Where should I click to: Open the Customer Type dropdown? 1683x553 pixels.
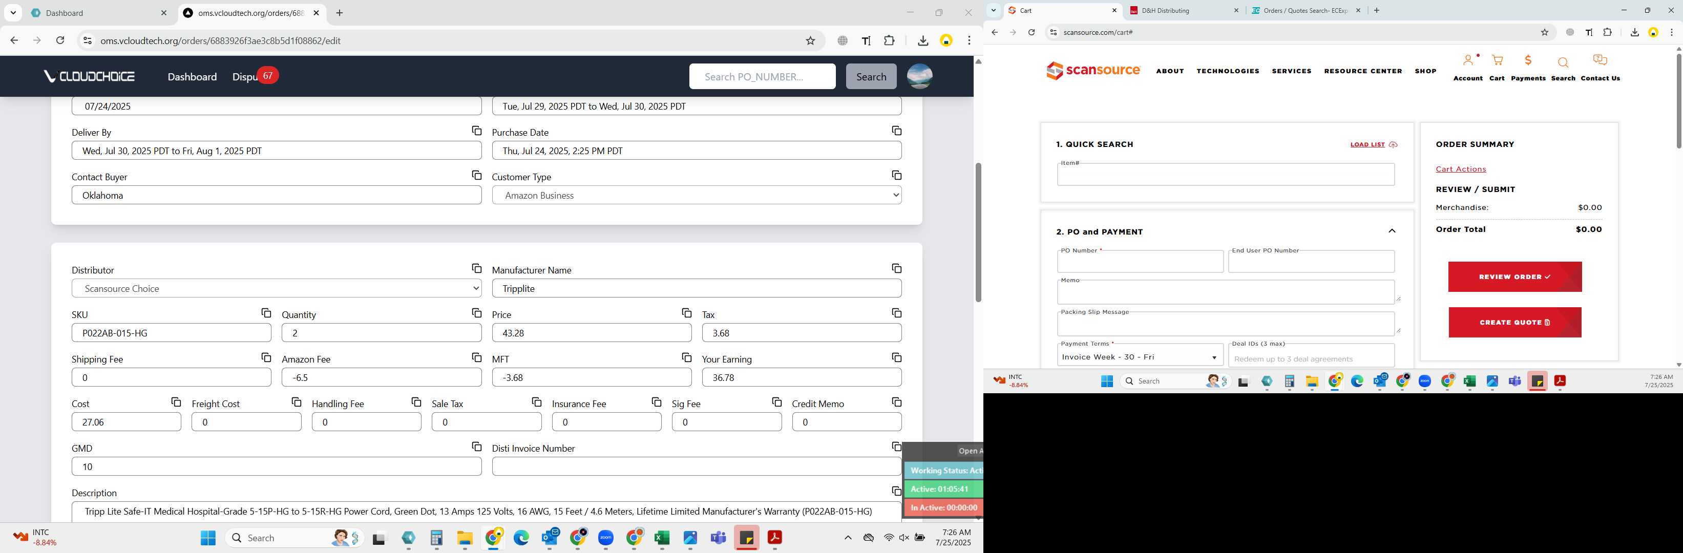tap(697, 195)
